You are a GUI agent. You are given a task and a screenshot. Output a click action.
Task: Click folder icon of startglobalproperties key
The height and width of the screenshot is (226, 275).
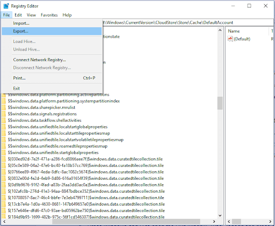click(x=4, y=152)
